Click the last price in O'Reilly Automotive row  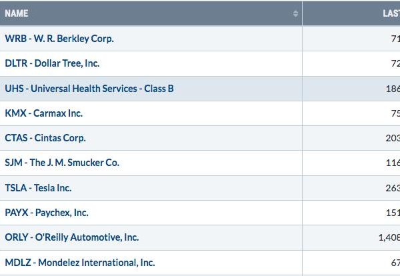coord(389,237)
